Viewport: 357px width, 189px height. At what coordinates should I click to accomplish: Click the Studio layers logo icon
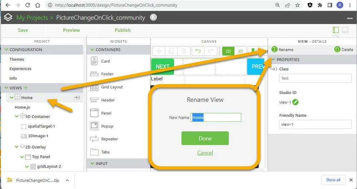[8, 17]
